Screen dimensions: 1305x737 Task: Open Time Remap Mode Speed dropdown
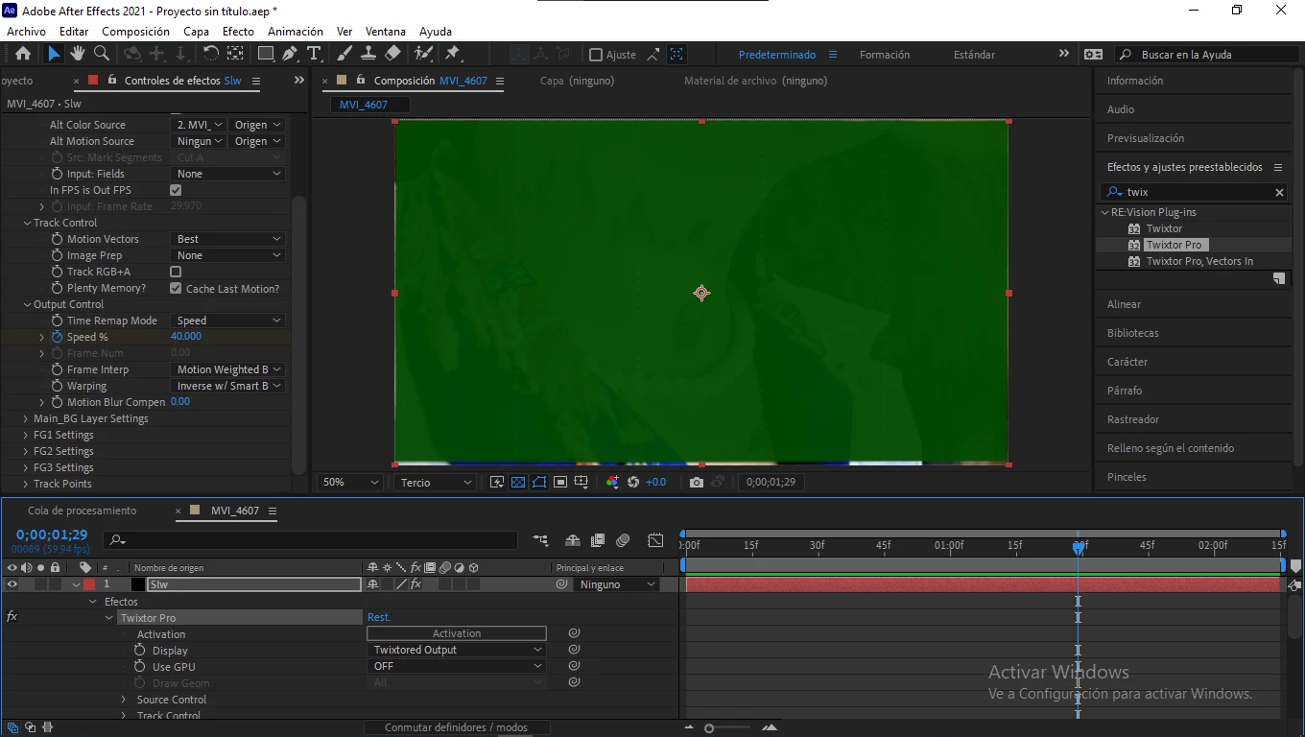click(228, 321)
